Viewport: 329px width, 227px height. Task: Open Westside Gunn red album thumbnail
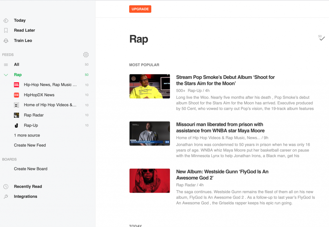point(149,181)
